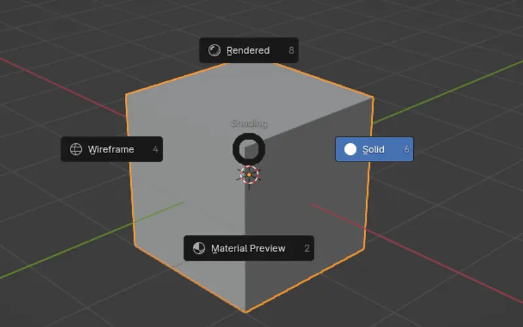Click the Wireframe globe icon

pyautogui.click(x=76, y=149)
